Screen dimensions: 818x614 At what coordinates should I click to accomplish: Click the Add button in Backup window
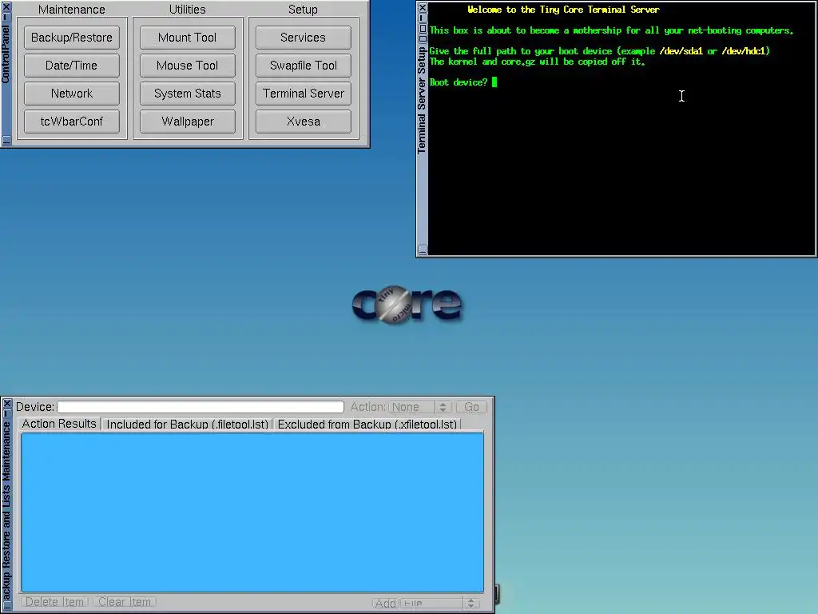386,603
